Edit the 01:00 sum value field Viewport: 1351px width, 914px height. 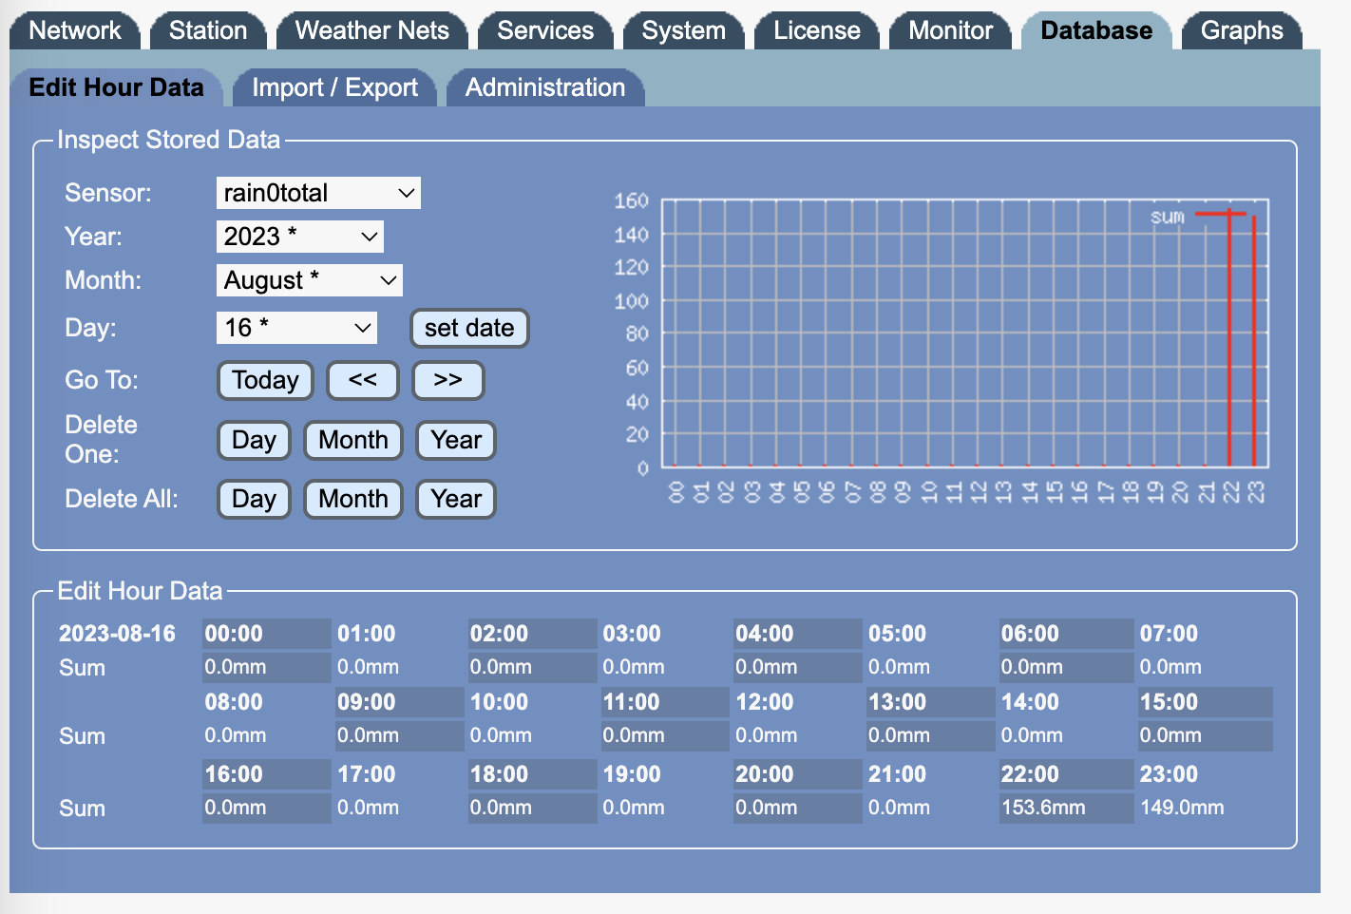400,667
